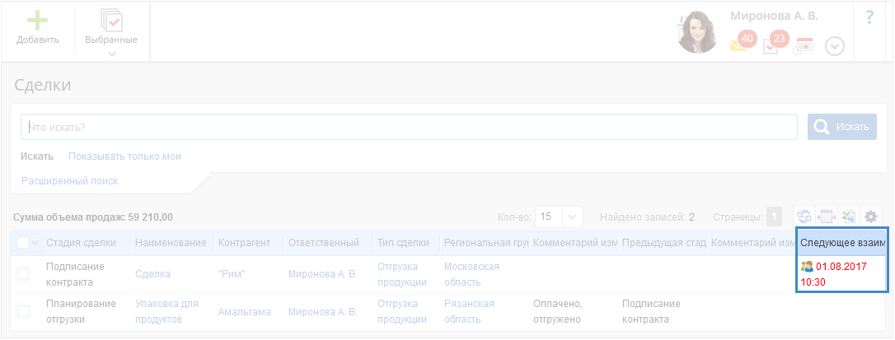Open the Кол-во 15 records dropdown
This screenshot has width=895, height=340.
pyautogui.click(x=559, y=217)
